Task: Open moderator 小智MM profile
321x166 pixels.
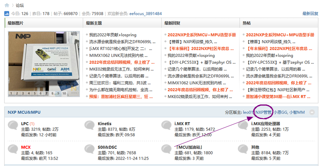Action: pos(297,112)
